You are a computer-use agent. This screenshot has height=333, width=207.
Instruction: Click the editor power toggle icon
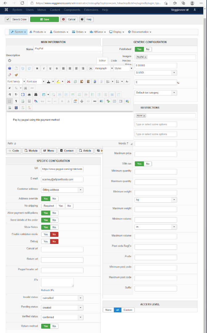point(10,60)
